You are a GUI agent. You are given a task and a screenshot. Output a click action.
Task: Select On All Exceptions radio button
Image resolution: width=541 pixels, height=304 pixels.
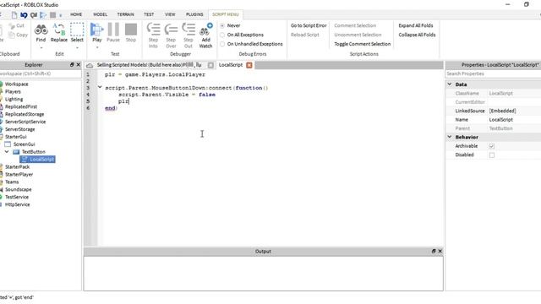tap(222, 35)
